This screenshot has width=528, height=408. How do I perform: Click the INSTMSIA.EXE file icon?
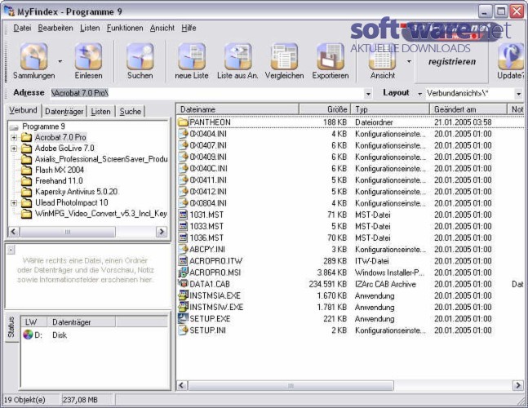(183, 295)
